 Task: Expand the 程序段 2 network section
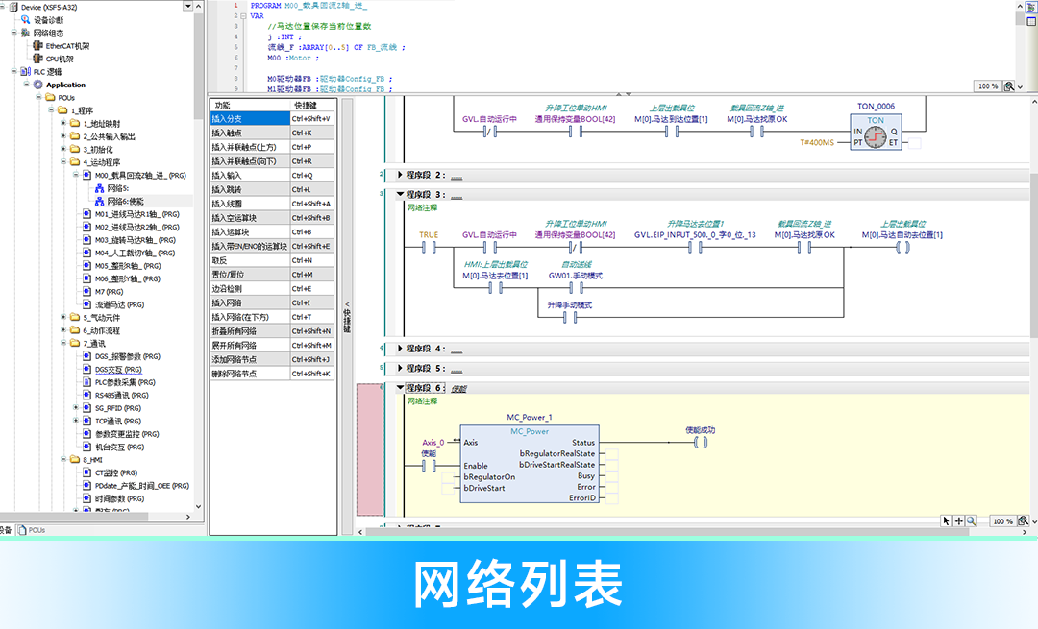tap(400, 175)
